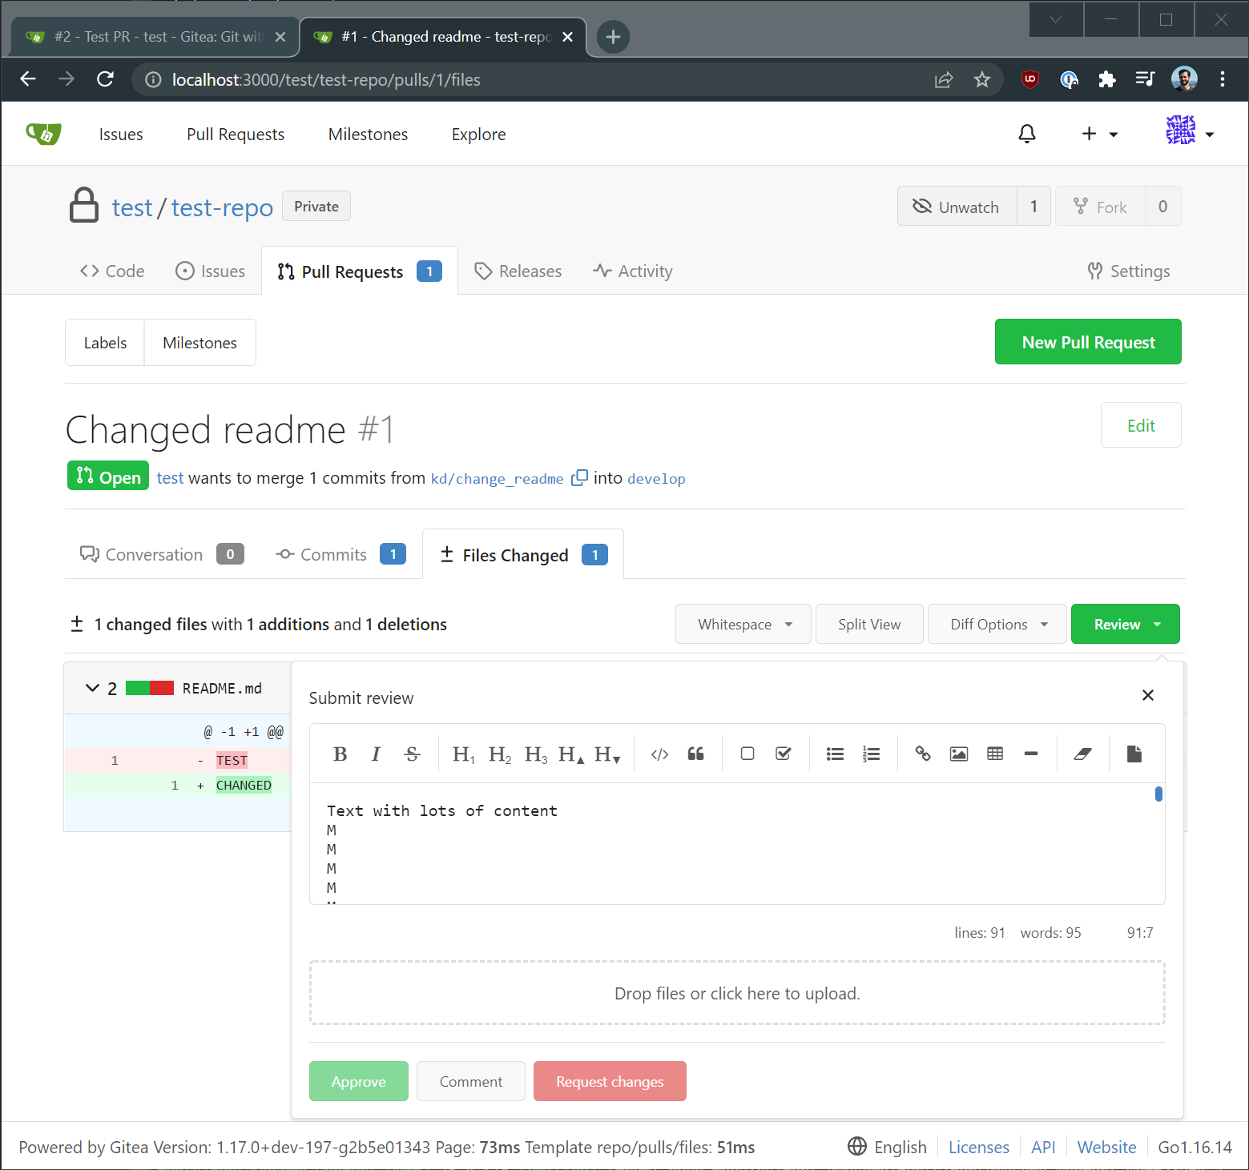Switch to the Commits tab
1249x1170 pixels.
point(340,554)
